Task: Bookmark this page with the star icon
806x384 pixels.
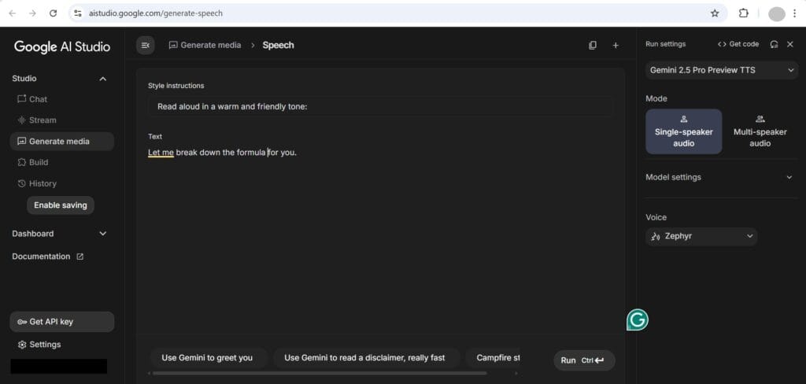Action: [715, 13]
